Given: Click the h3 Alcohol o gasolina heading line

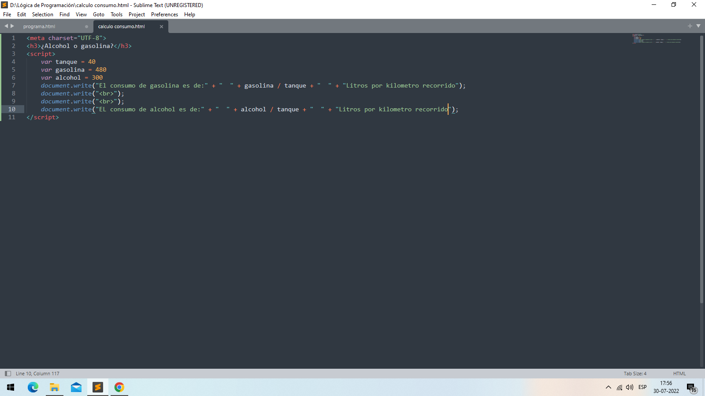Looking at the screenshot, I should tap(79, 46).
